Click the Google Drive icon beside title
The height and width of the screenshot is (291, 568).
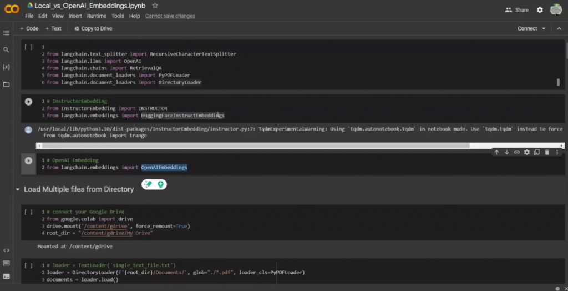(x=30, y=6)
